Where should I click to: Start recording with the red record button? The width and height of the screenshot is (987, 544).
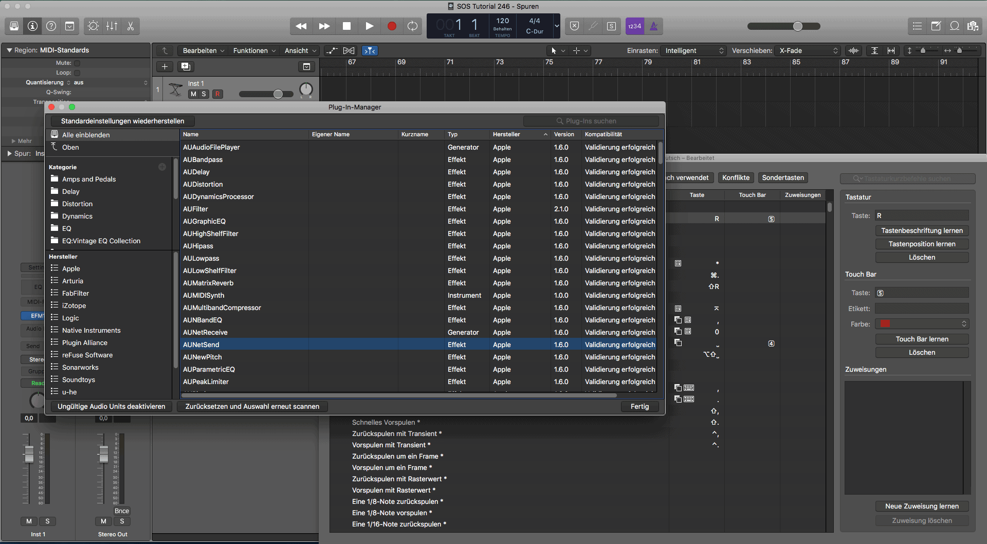[x=392, y=26]
